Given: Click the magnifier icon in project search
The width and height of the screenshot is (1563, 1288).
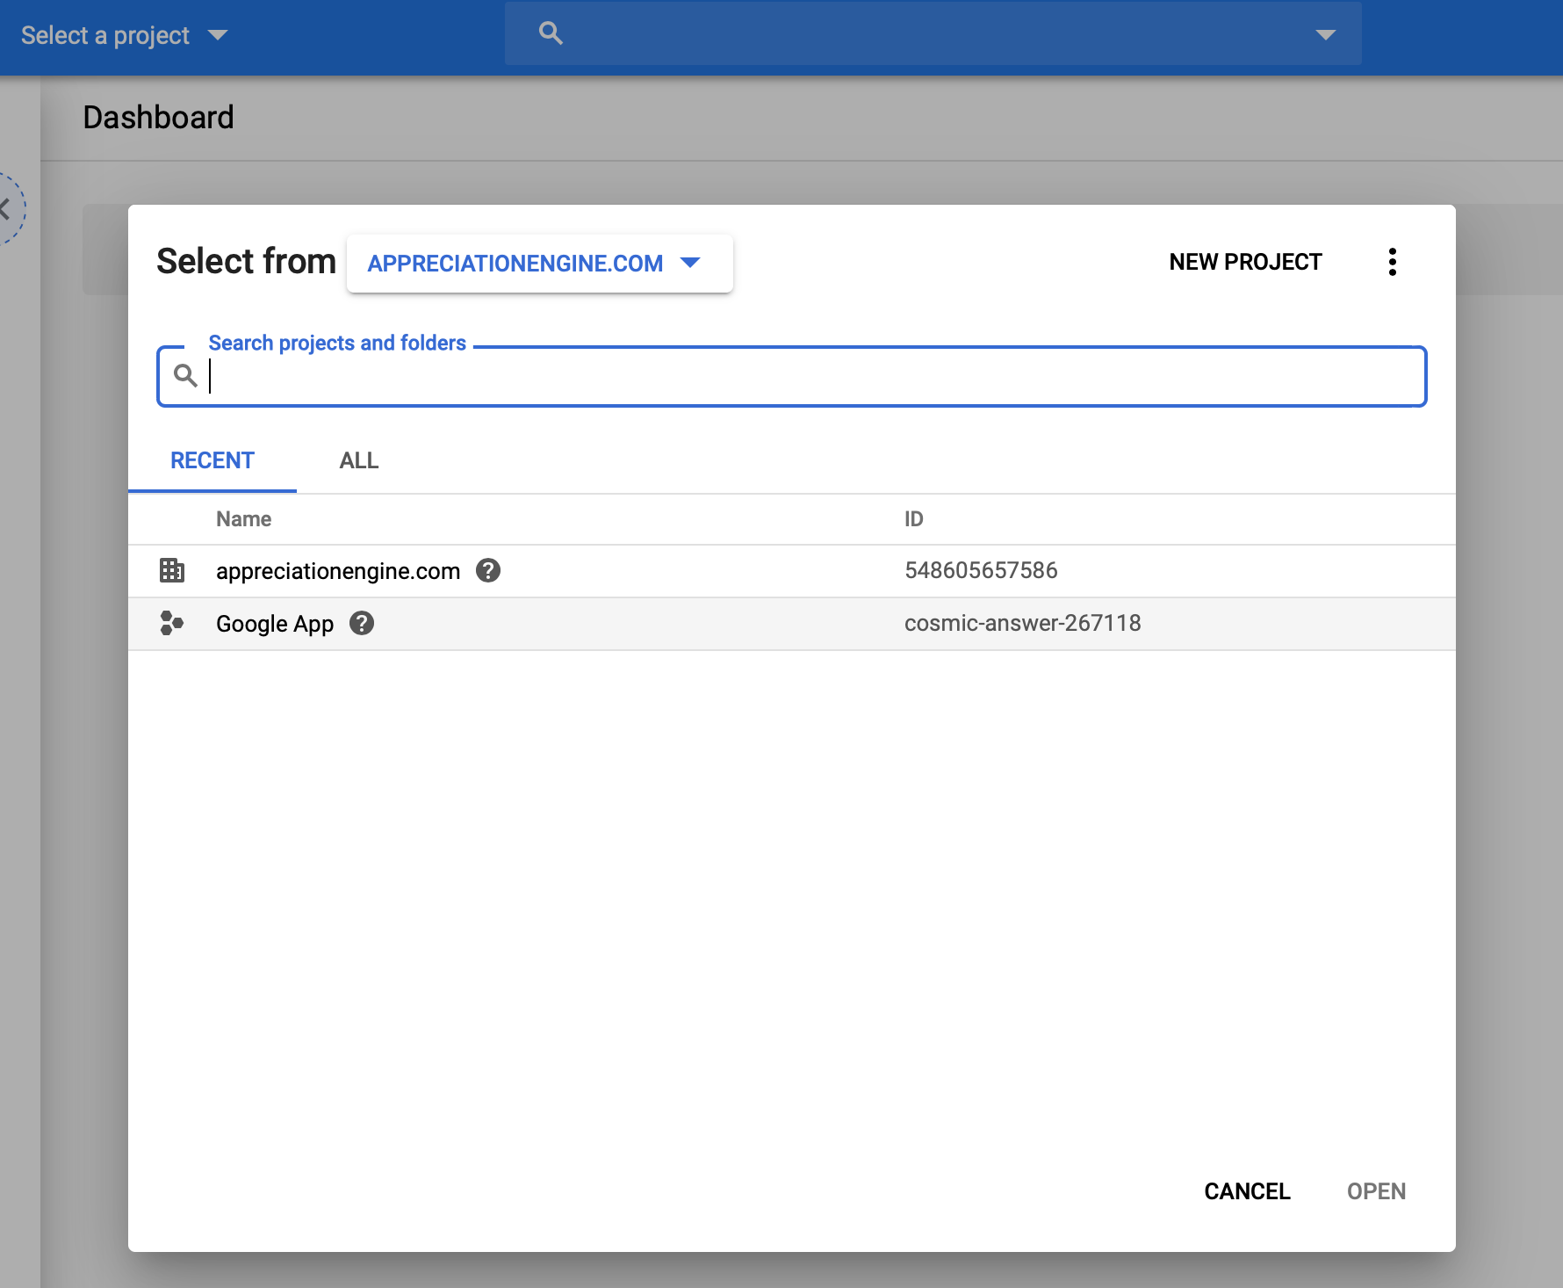Looking at the screenshot, I should (x=185, y=375).
